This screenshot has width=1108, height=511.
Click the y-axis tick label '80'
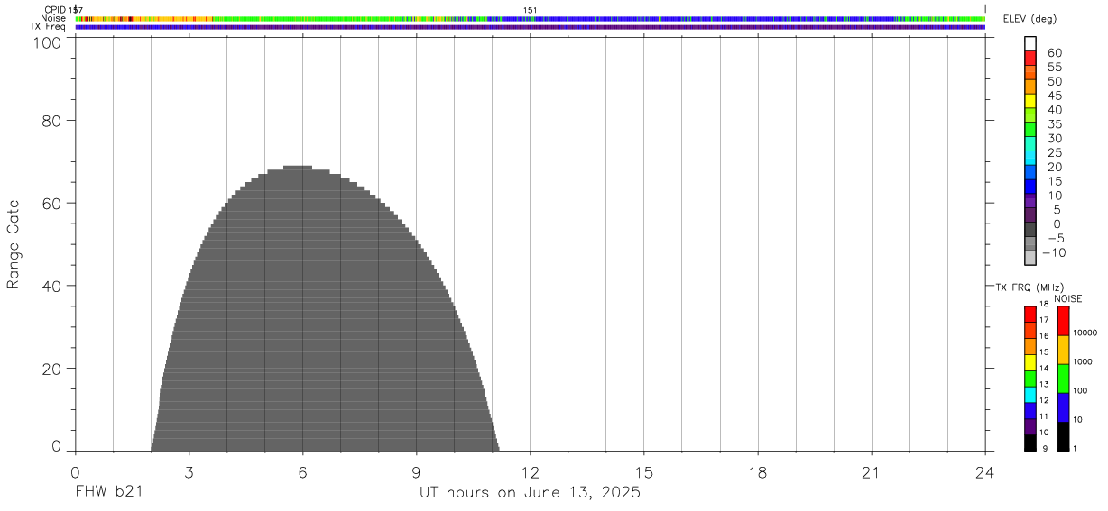click(x=51, y=121)
